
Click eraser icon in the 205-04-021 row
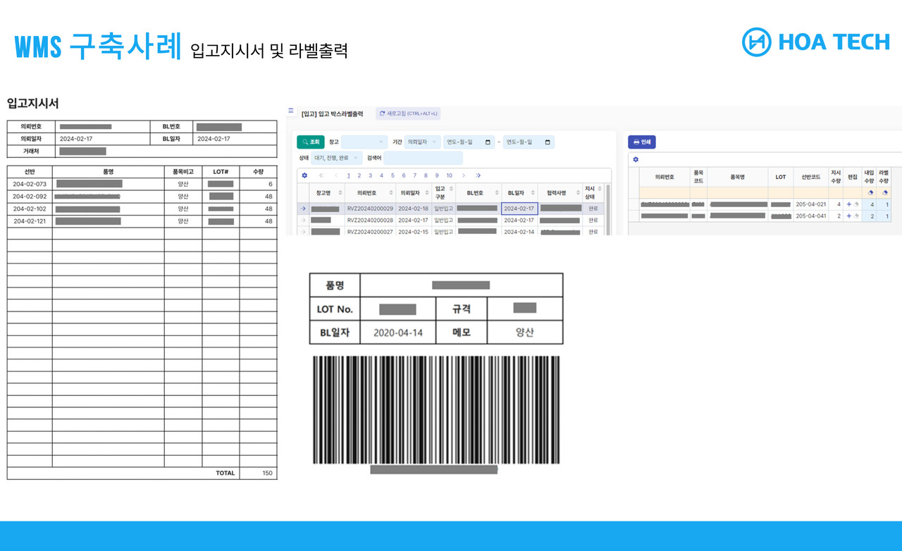point(857,204)
